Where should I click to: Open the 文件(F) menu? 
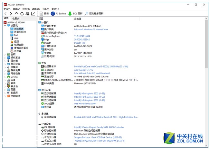pyautogui.click(x=7, y=9)
